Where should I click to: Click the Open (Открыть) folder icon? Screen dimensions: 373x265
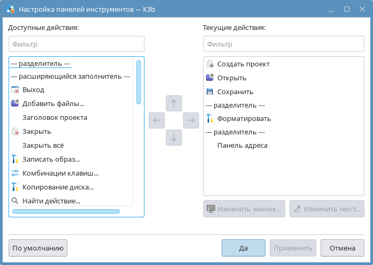pos(210,78)
